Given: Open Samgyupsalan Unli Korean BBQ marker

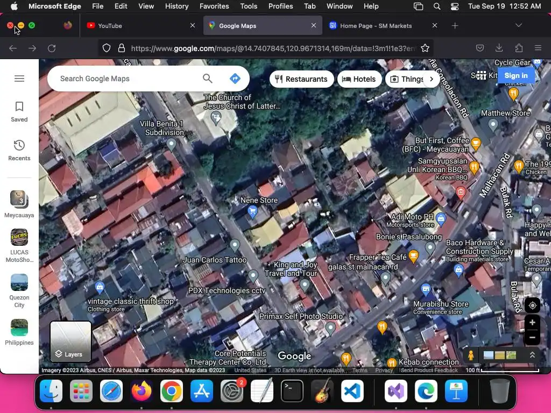Looking at the screenshot, I should point(474,167).
